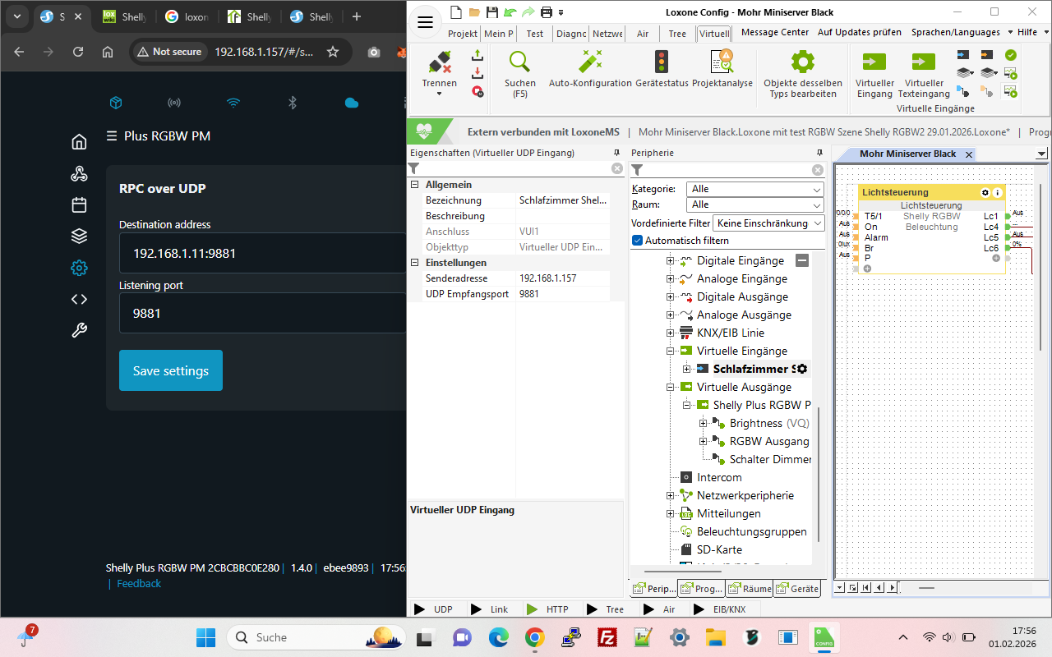1052x657 pixels.
Task: Click the gear icon on Lichtsteuerung block
Action: point(985,192)
